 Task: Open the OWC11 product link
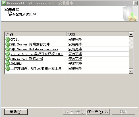(14, 39)
